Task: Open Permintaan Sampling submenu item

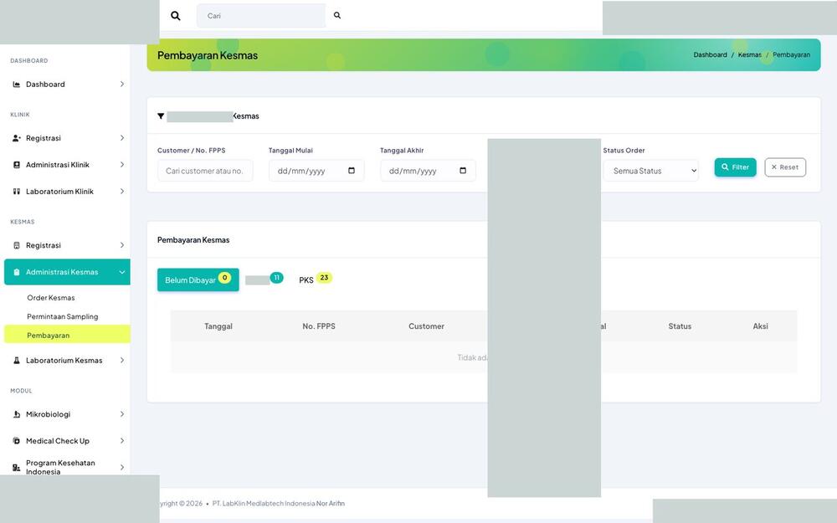Action: coord(63,316)
